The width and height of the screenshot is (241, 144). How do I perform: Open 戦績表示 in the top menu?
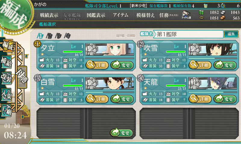[x=49, y=15]
